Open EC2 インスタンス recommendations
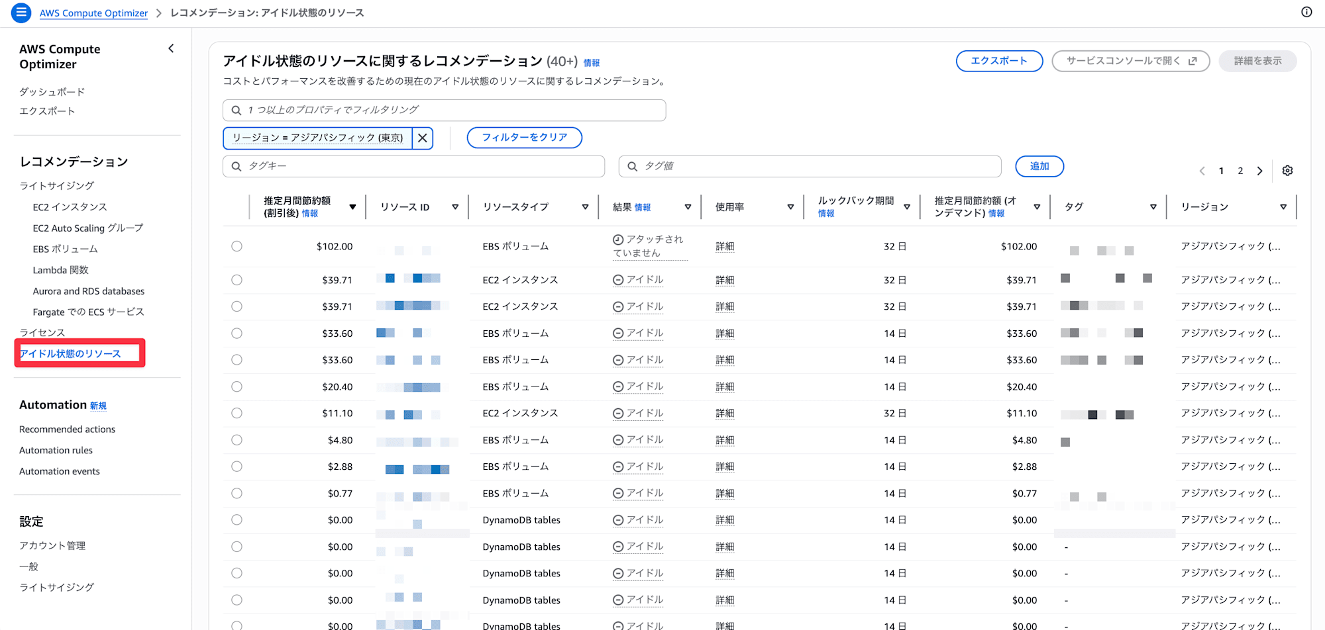Image resolution: width=1325 pixels, height=630 pixels. click(x=70, y=206)
